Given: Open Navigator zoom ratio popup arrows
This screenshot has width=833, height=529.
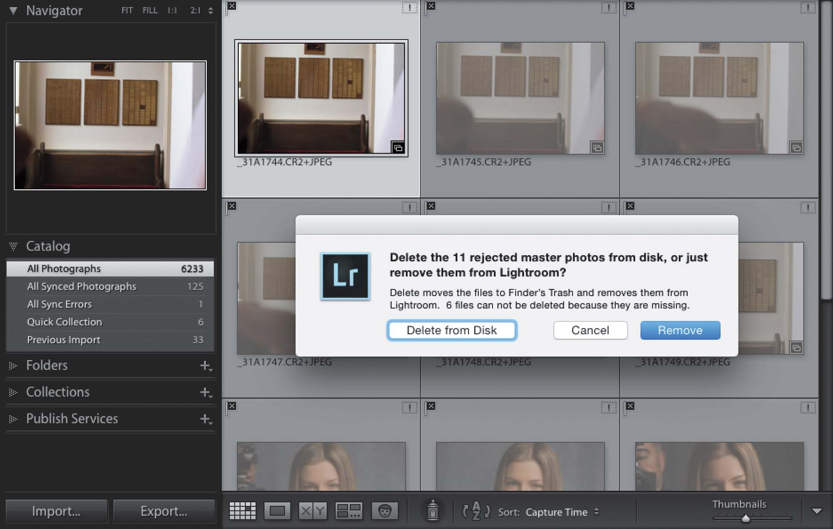Looking at the screenshot, I should [210, 11].
